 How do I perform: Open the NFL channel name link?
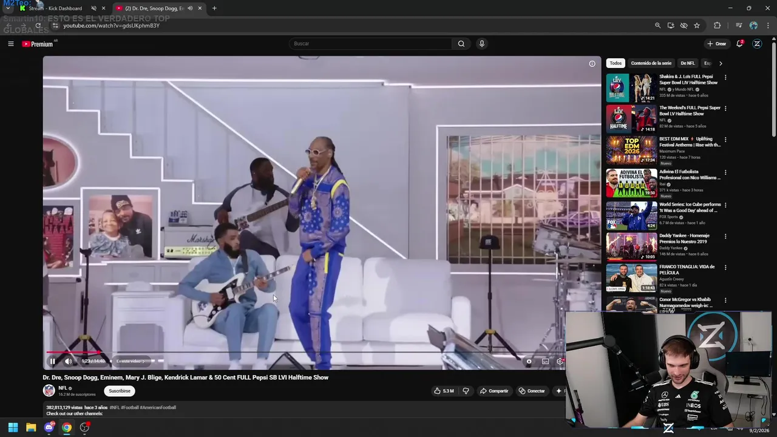coord(63,388)
